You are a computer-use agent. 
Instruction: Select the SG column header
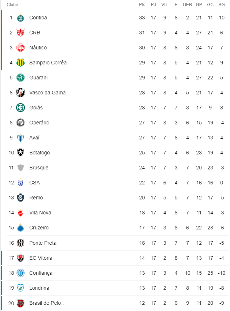(221, 5)
